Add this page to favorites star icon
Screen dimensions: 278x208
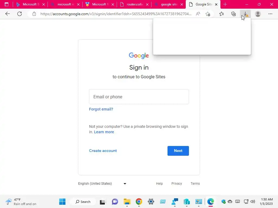[208, 14]
